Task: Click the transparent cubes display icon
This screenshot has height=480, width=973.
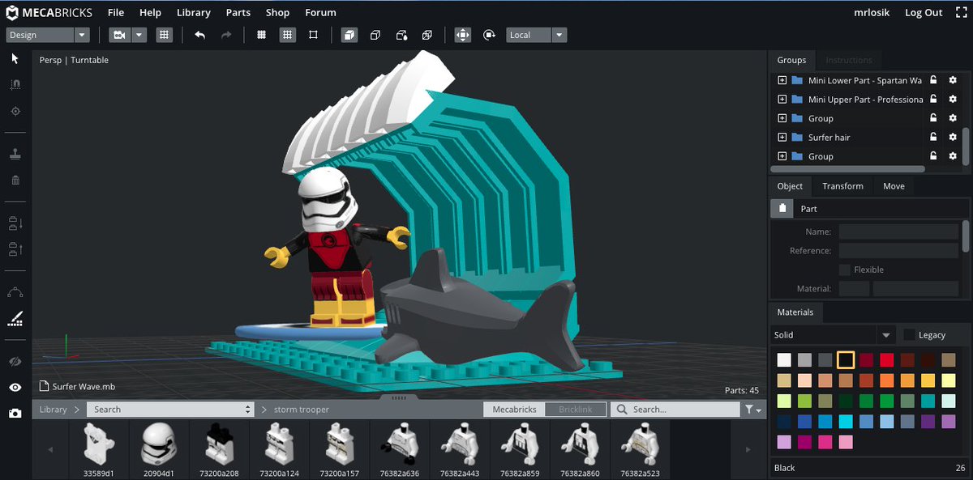Action: coord(427,35)
